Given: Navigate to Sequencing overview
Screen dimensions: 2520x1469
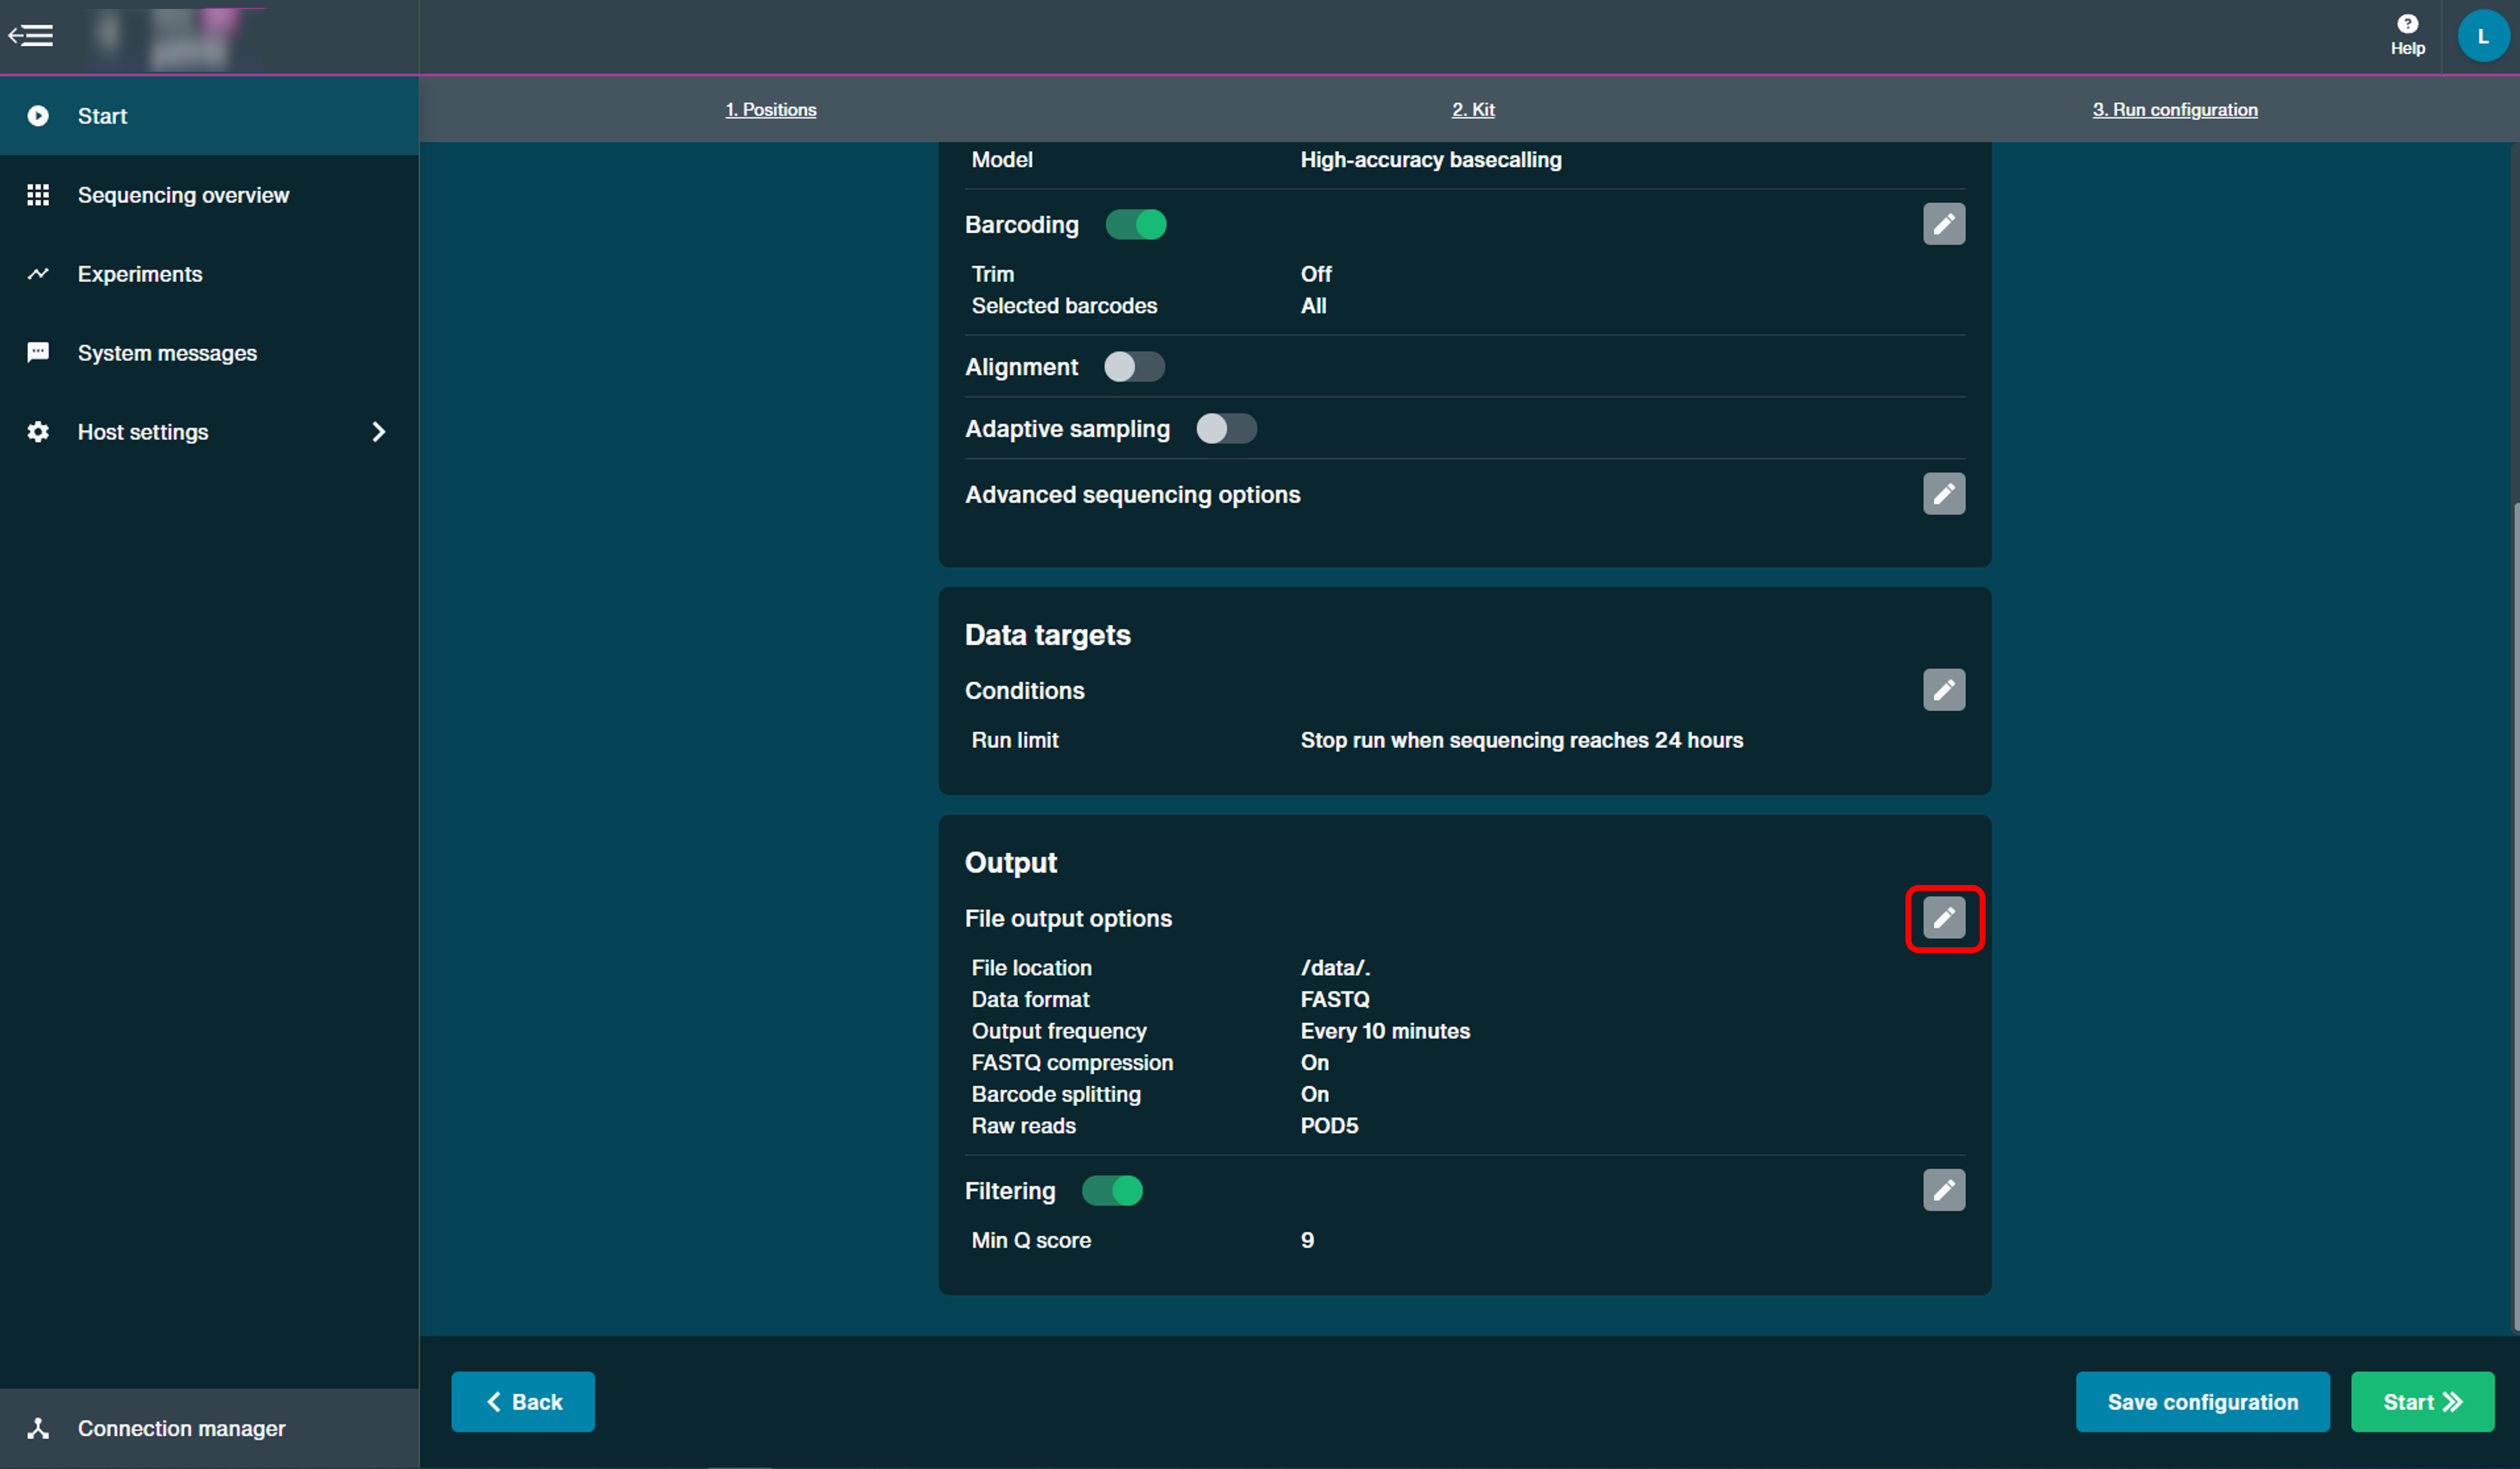Looking at the screenshot, I should (x=182, y=194).
